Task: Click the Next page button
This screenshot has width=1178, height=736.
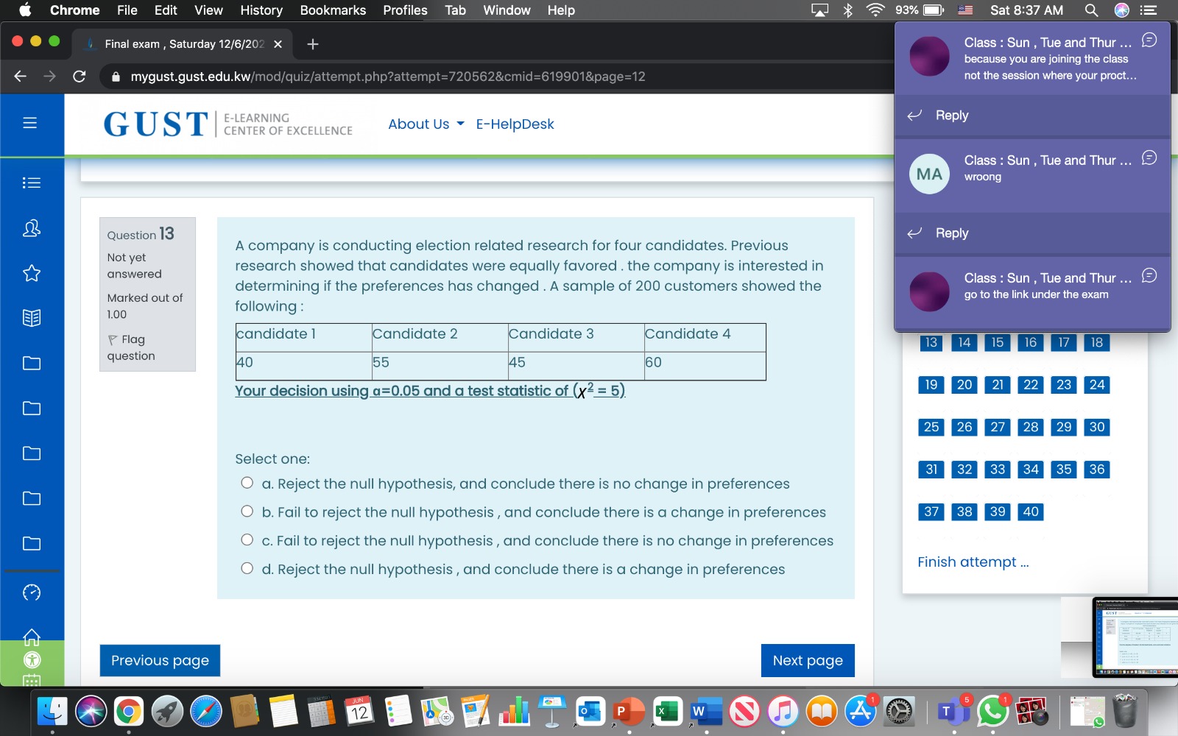Action: (x=807, y=660)
